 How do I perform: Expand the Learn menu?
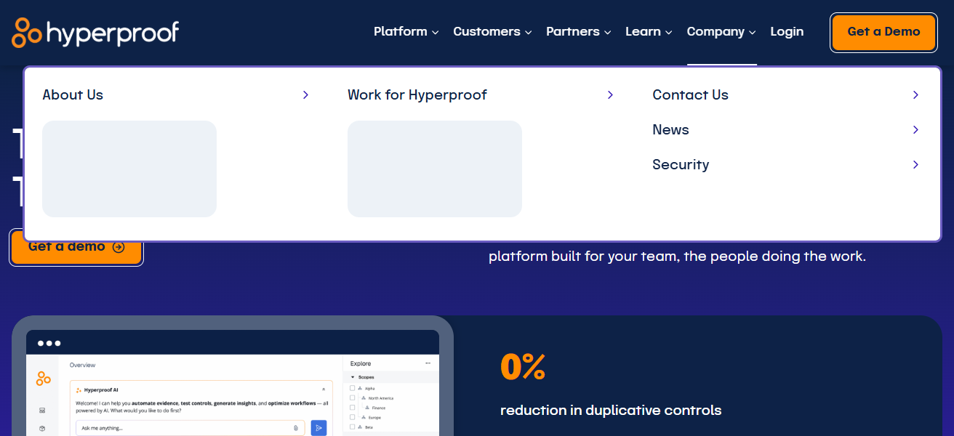pyautogui.click(x=649, y=32)
